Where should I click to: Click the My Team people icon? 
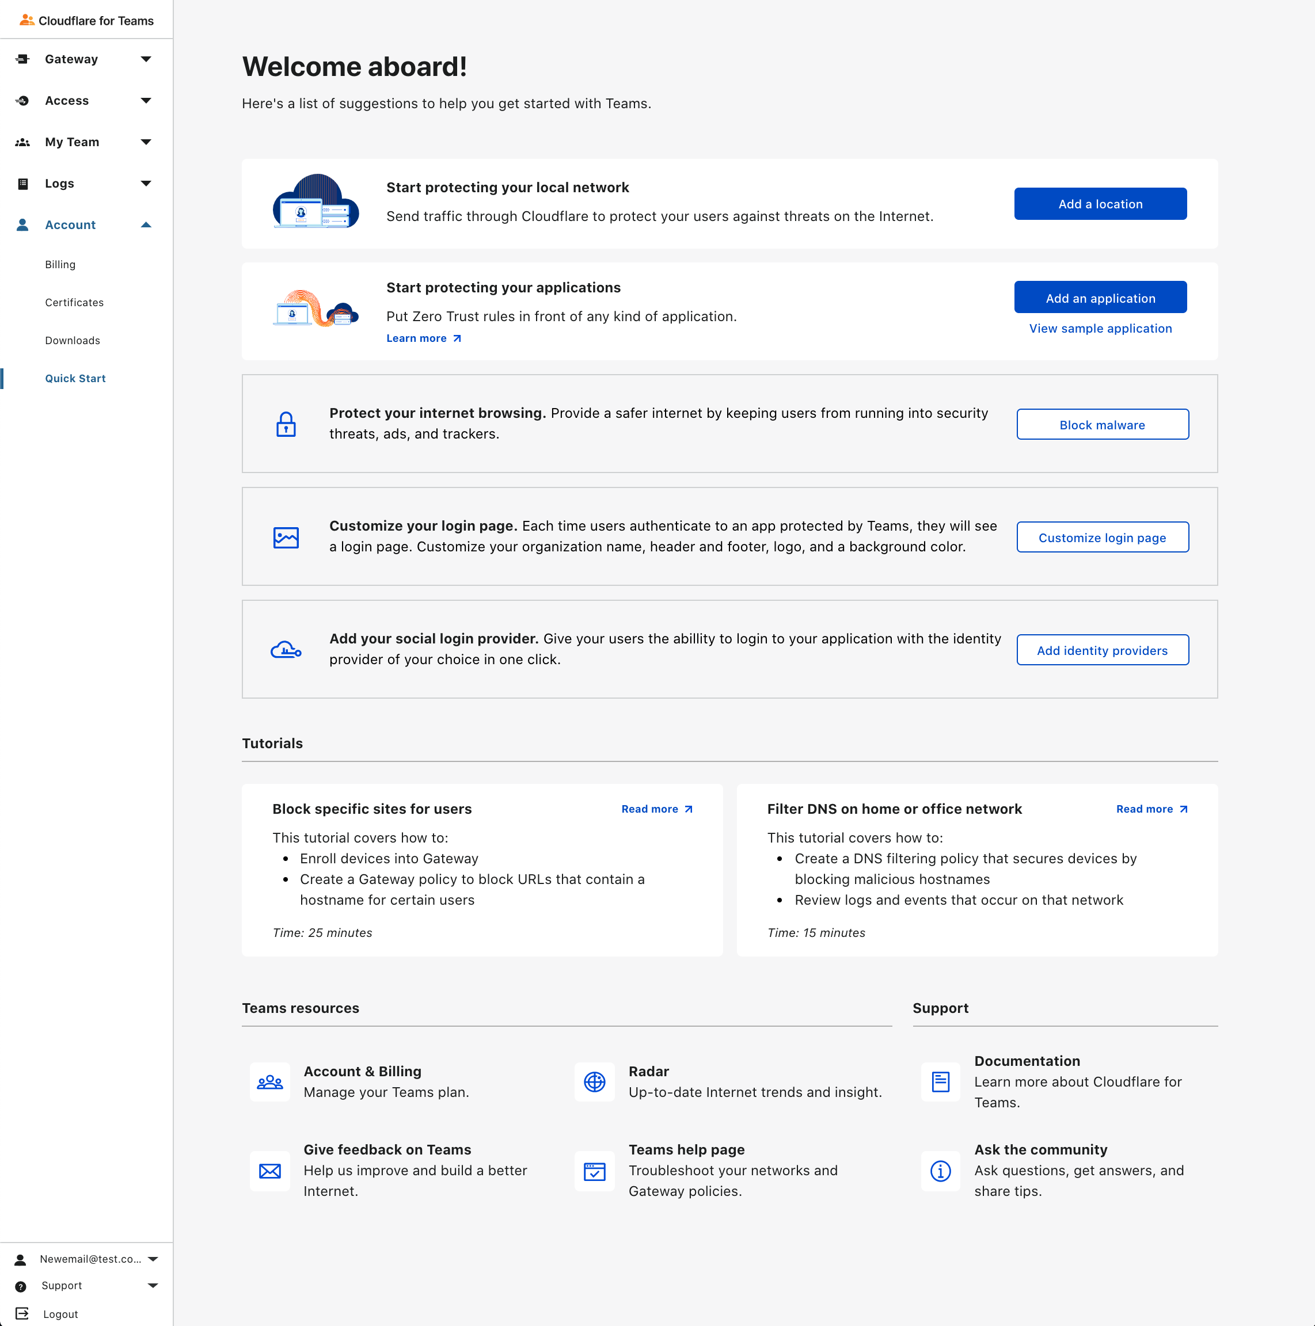22,142
